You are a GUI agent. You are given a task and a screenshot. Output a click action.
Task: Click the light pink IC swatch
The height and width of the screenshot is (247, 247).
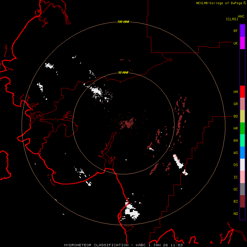tap(242, 177)
